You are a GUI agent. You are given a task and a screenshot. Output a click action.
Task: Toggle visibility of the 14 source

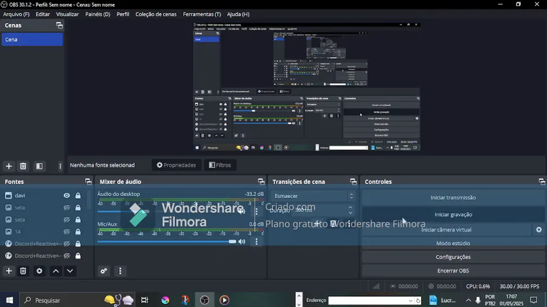[67, 232]
